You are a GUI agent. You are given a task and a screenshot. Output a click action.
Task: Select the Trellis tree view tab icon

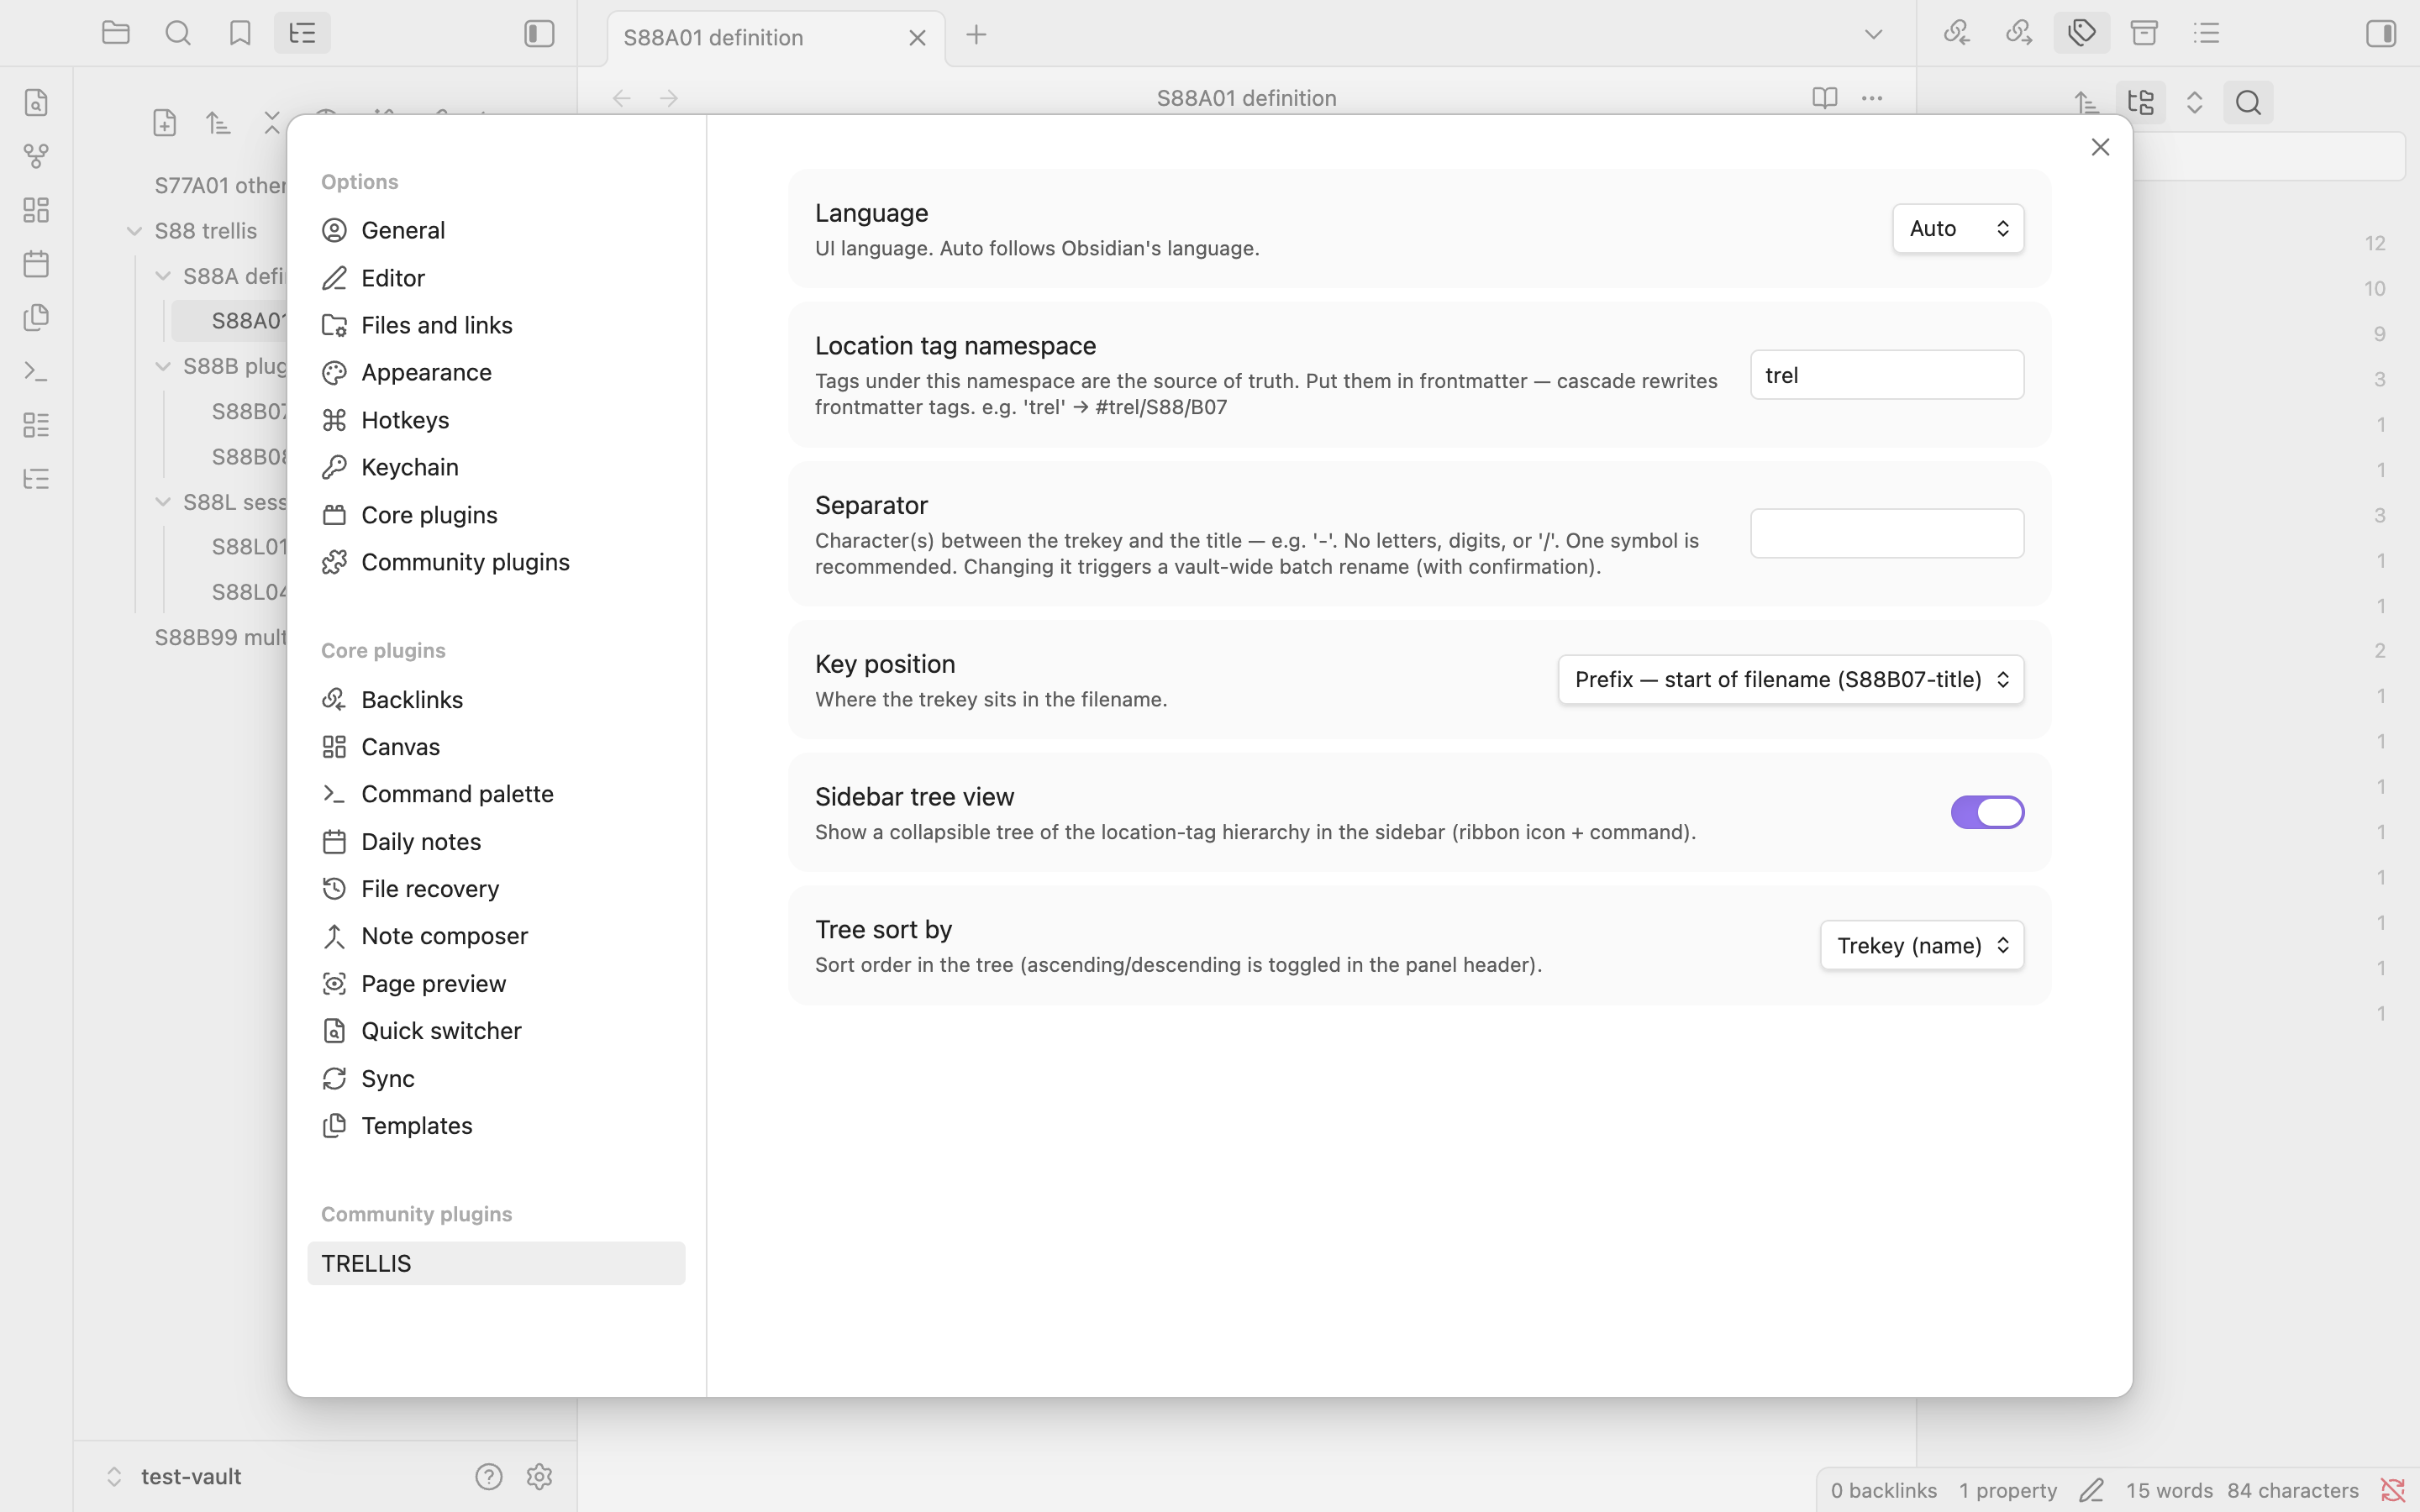click(x=302, y=33)
